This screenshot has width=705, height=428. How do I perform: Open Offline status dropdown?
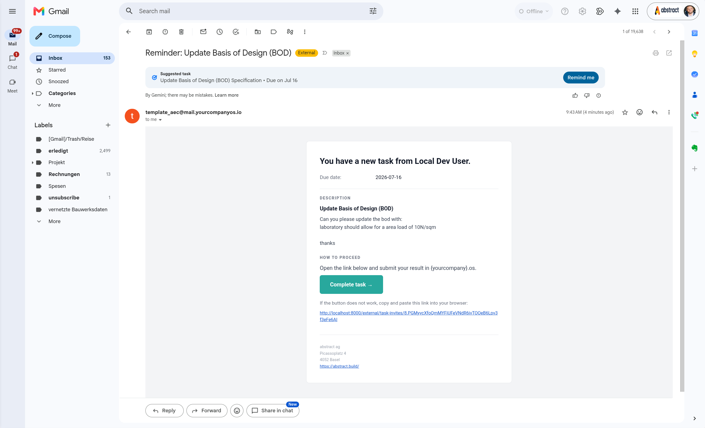click(x=534, y=12)
